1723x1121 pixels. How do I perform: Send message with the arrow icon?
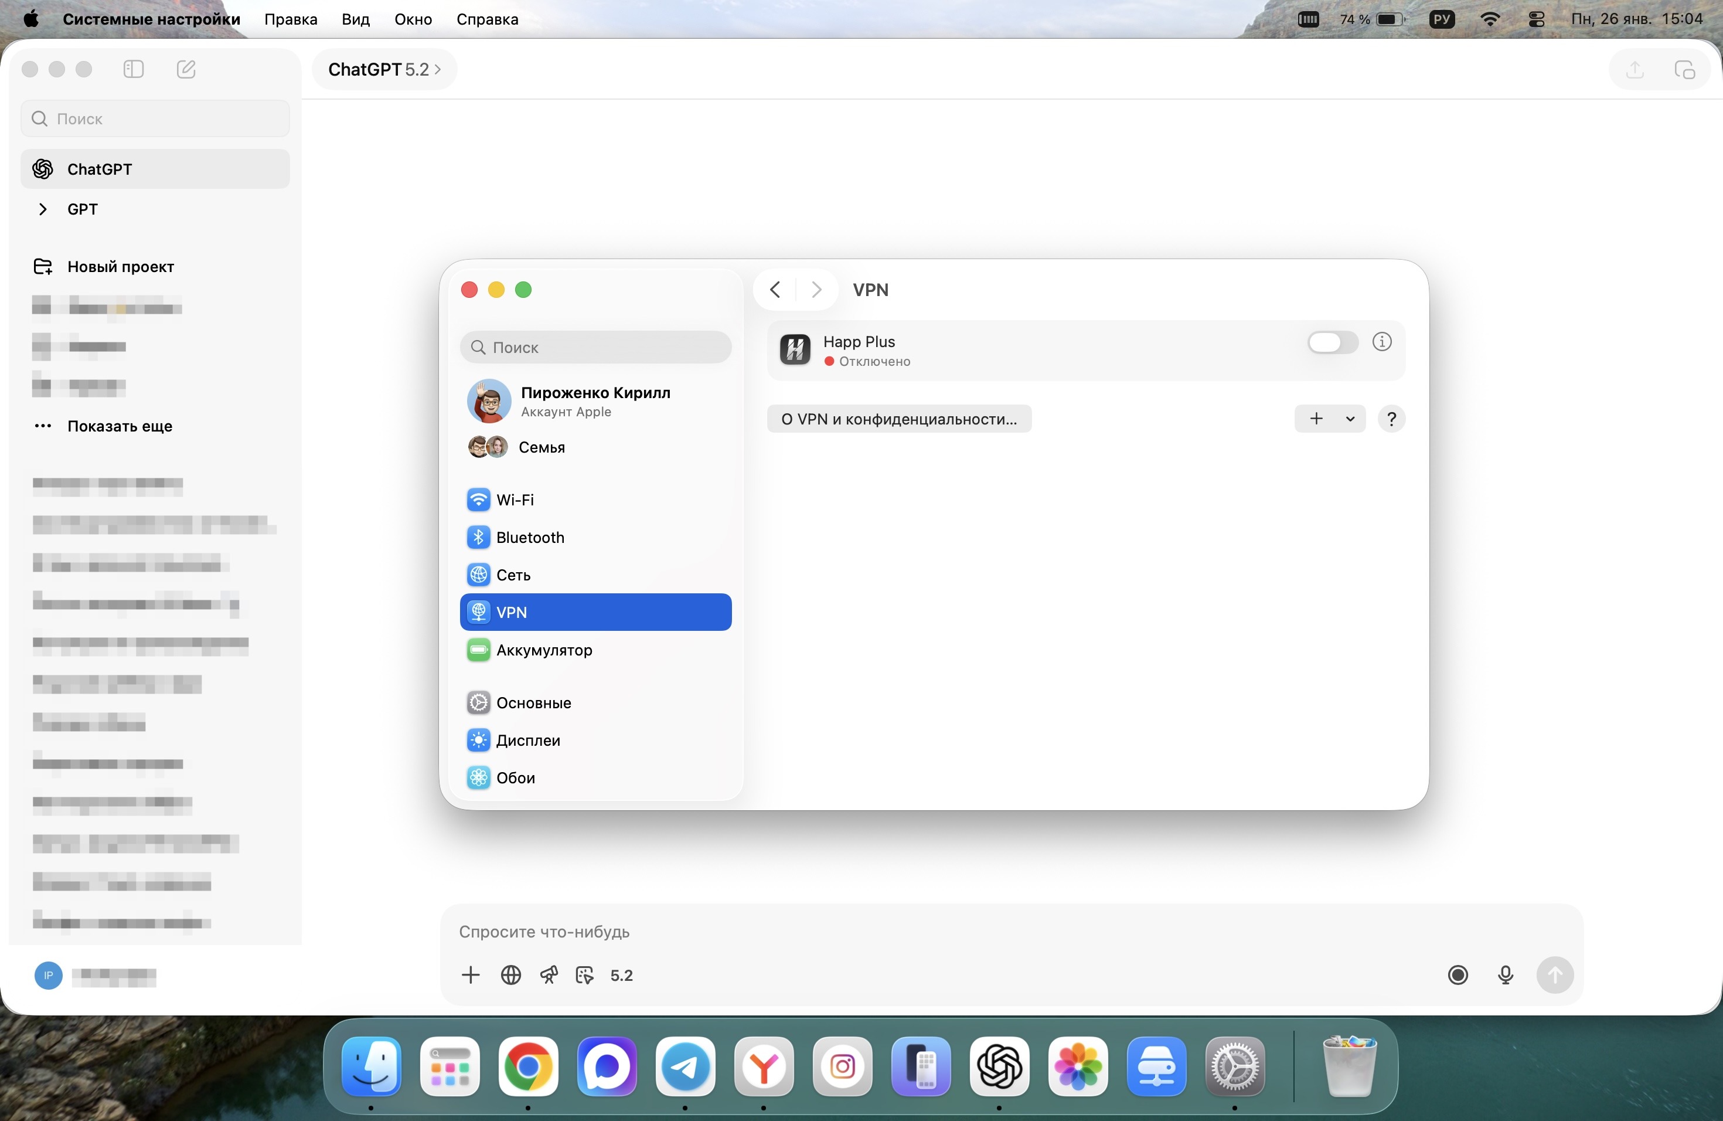[1555, 976]
